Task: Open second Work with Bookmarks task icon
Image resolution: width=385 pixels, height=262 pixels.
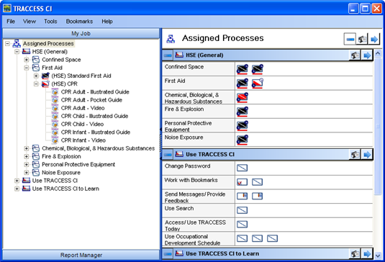Action: pos(258,182)
